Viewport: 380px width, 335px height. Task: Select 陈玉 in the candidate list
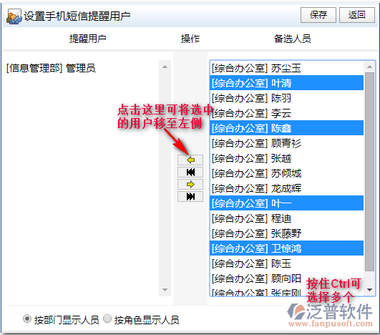(286, 263)
